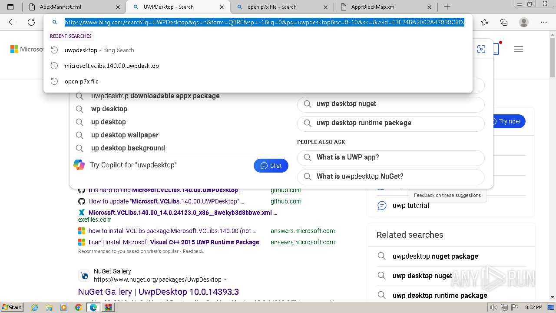Open 'uwp tutorial' chat suggestion

[x=410, y=205]
